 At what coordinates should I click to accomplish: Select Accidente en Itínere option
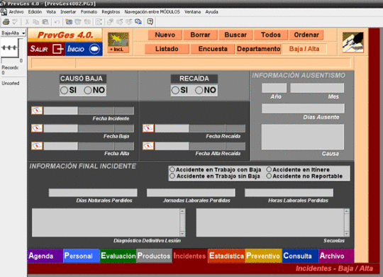[x=269, y=169]
